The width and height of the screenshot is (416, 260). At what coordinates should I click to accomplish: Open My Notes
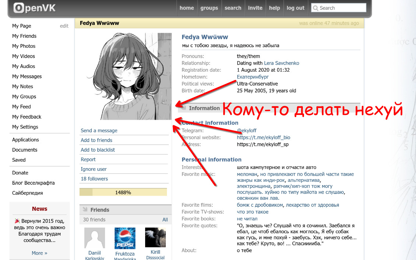tap(22, 87)
